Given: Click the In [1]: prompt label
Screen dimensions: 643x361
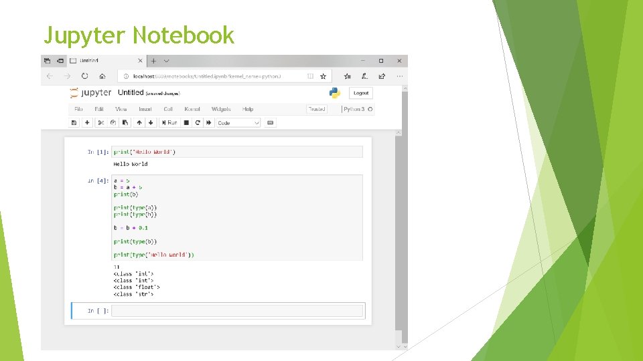Looking at the screenshot, I should (98, 152).
